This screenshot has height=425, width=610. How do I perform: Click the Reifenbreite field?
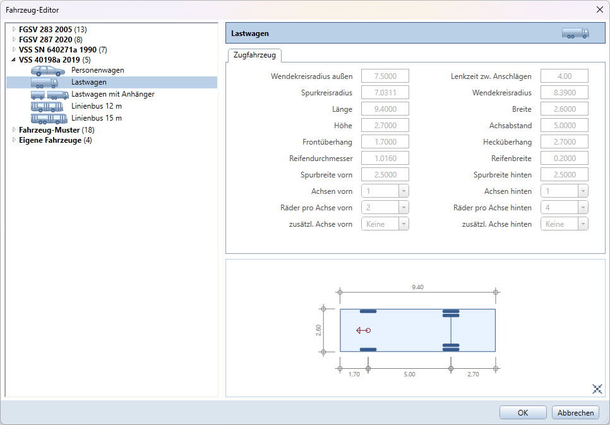(x=565, y=158)
